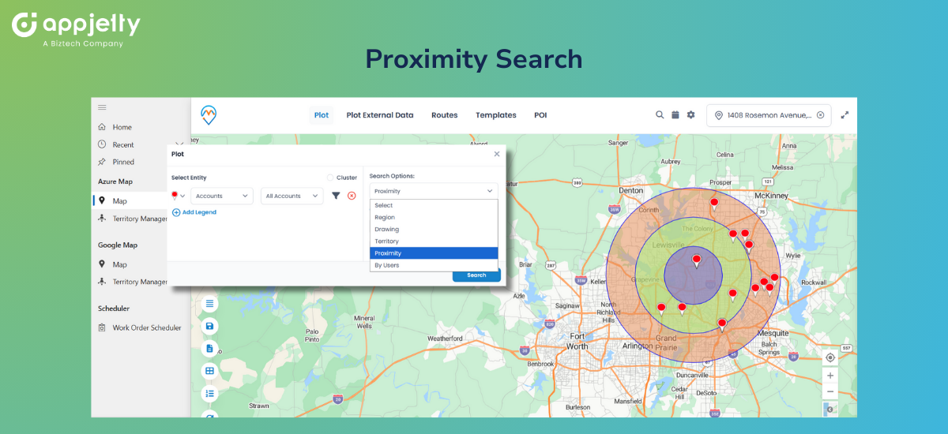Open the calendar icon in the header

click(x=675, y=114)
